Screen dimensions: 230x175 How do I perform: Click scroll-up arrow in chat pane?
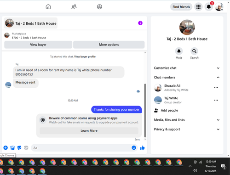(x=145, y=53)
